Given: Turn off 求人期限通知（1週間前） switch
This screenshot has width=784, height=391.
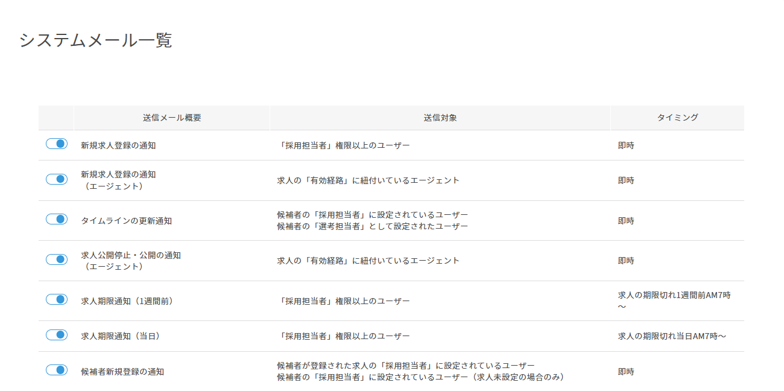Looking at the screenshot, I should [57, 299].
